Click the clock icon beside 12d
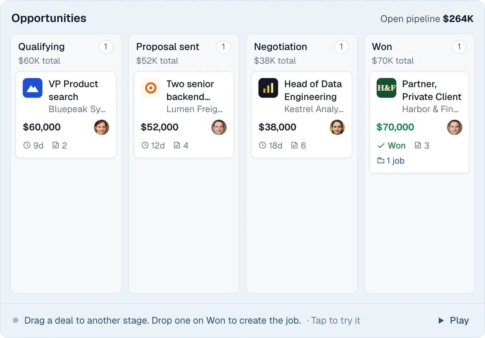 click(145, 146)
